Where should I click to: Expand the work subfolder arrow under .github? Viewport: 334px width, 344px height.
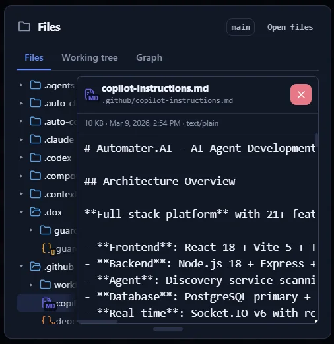(31, 285)
